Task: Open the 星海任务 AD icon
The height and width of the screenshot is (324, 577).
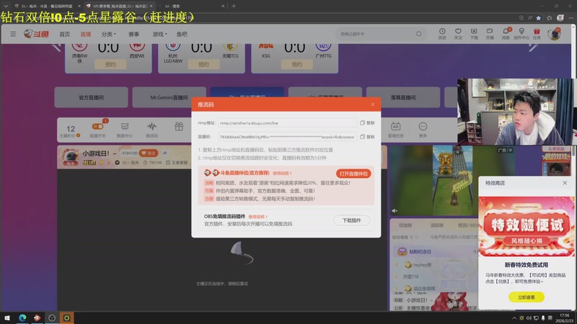Action: coord(395,130)
